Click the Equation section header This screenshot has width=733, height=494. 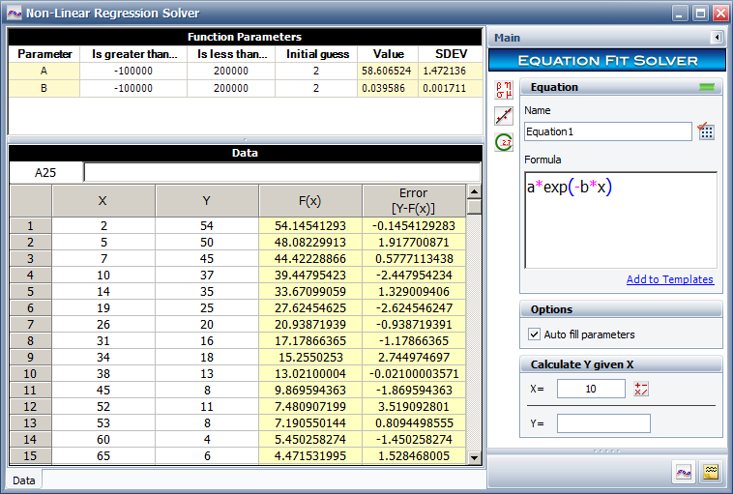[621, 87]
